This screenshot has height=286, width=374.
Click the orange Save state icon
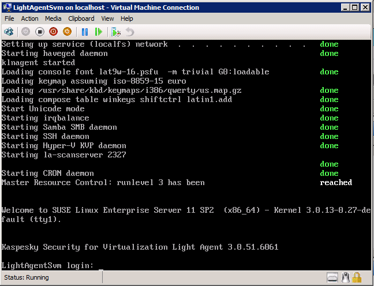click(67, 32)
